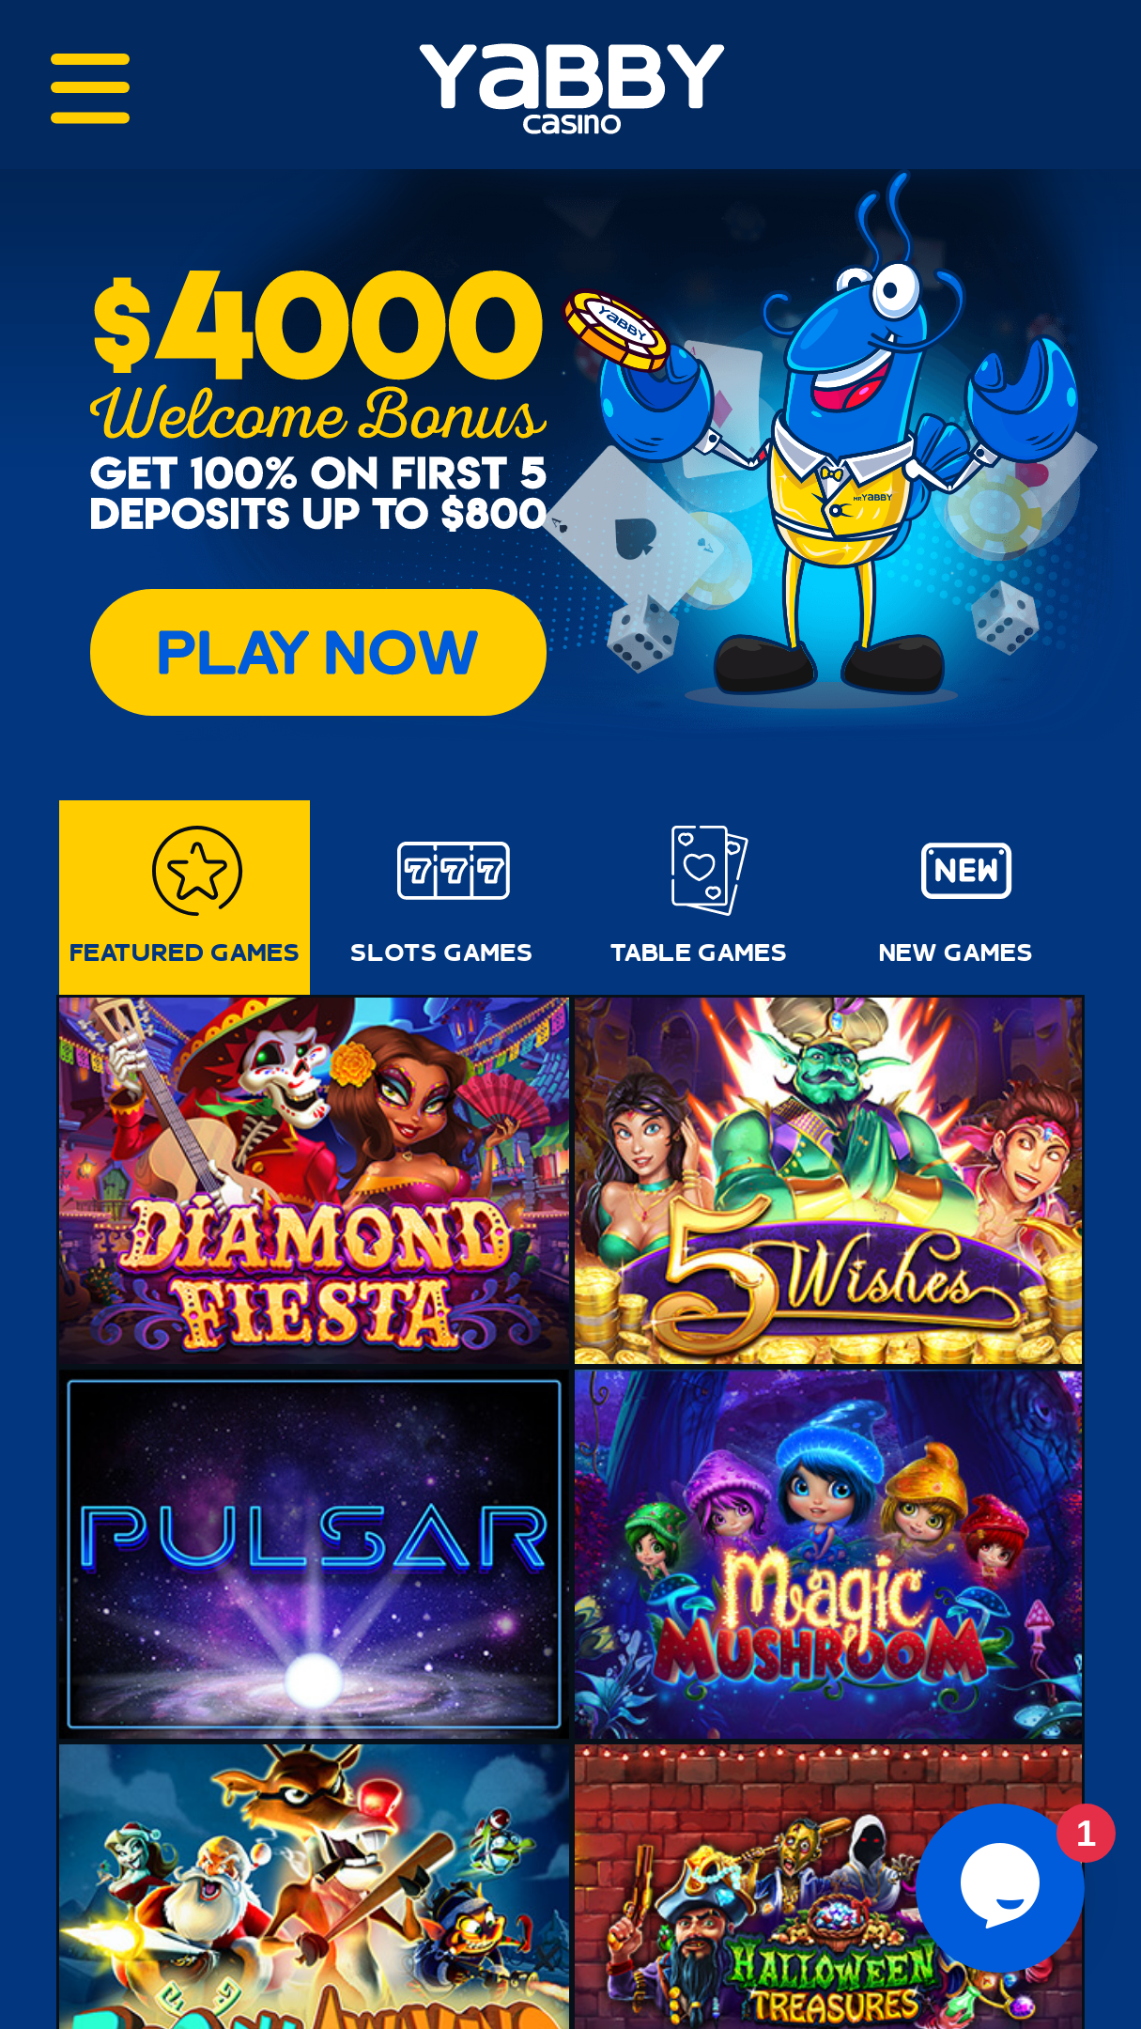Select the playing cards Table Games icon
The image size is (1141, 2029).
click(x=709, y=870)
